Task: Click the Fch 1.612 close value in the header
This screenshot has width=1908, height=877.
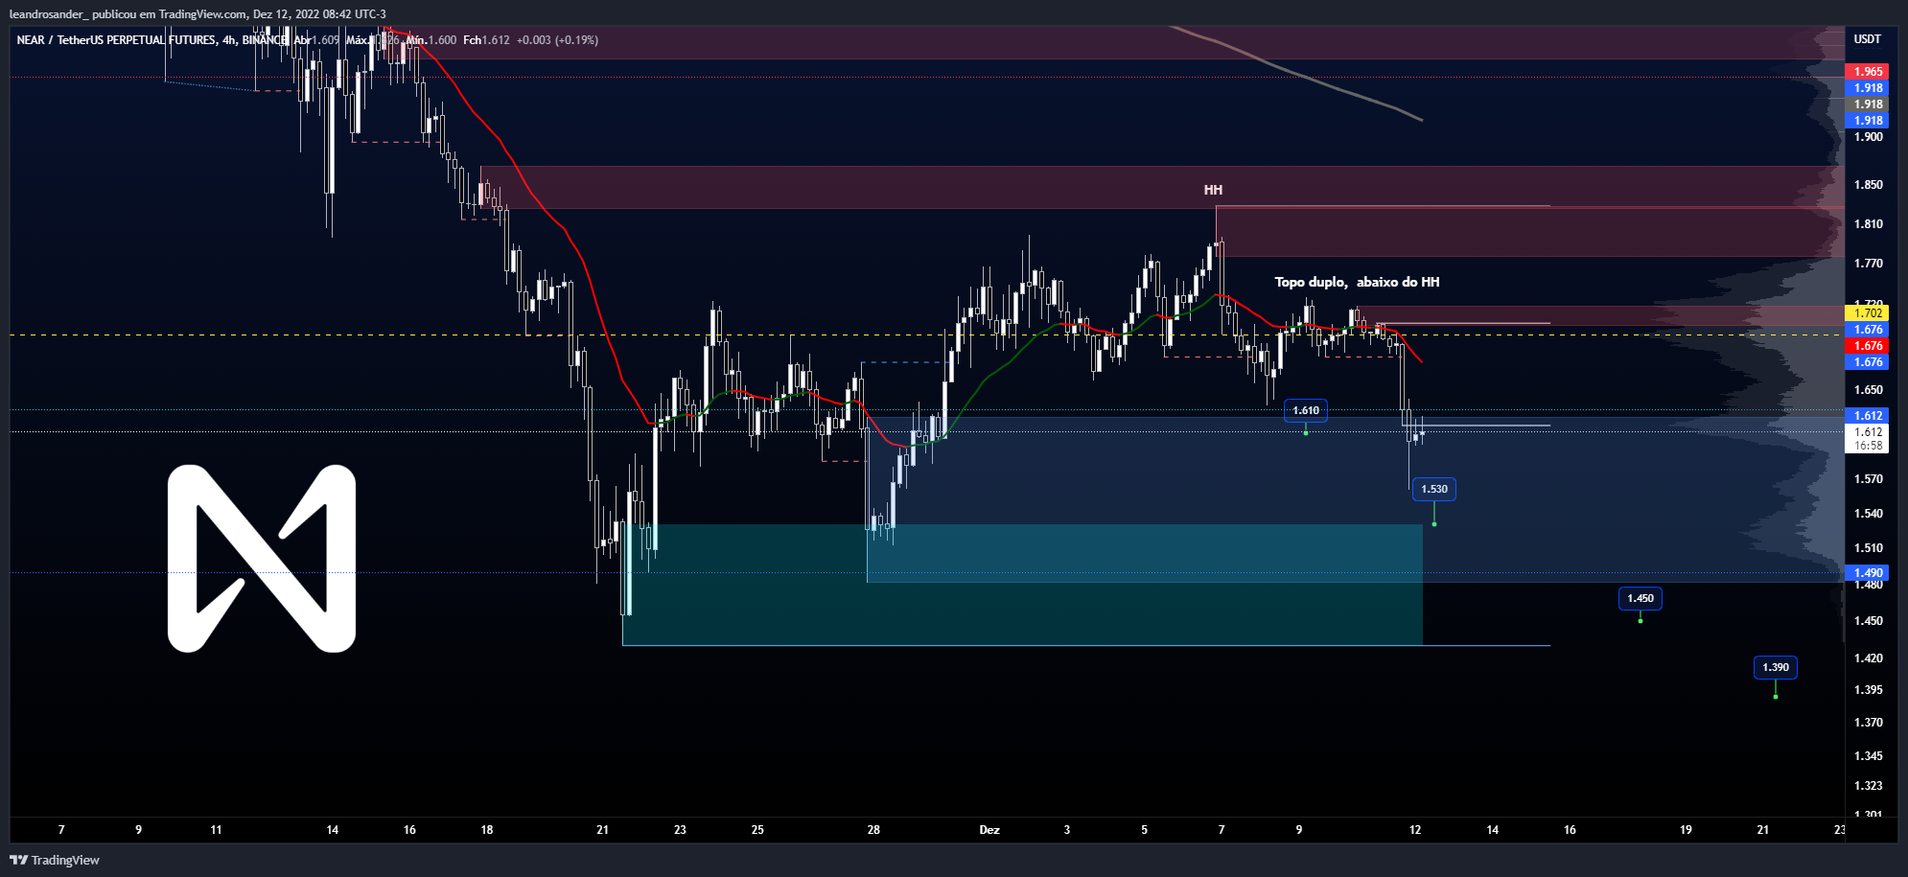Action: point(487,39)
